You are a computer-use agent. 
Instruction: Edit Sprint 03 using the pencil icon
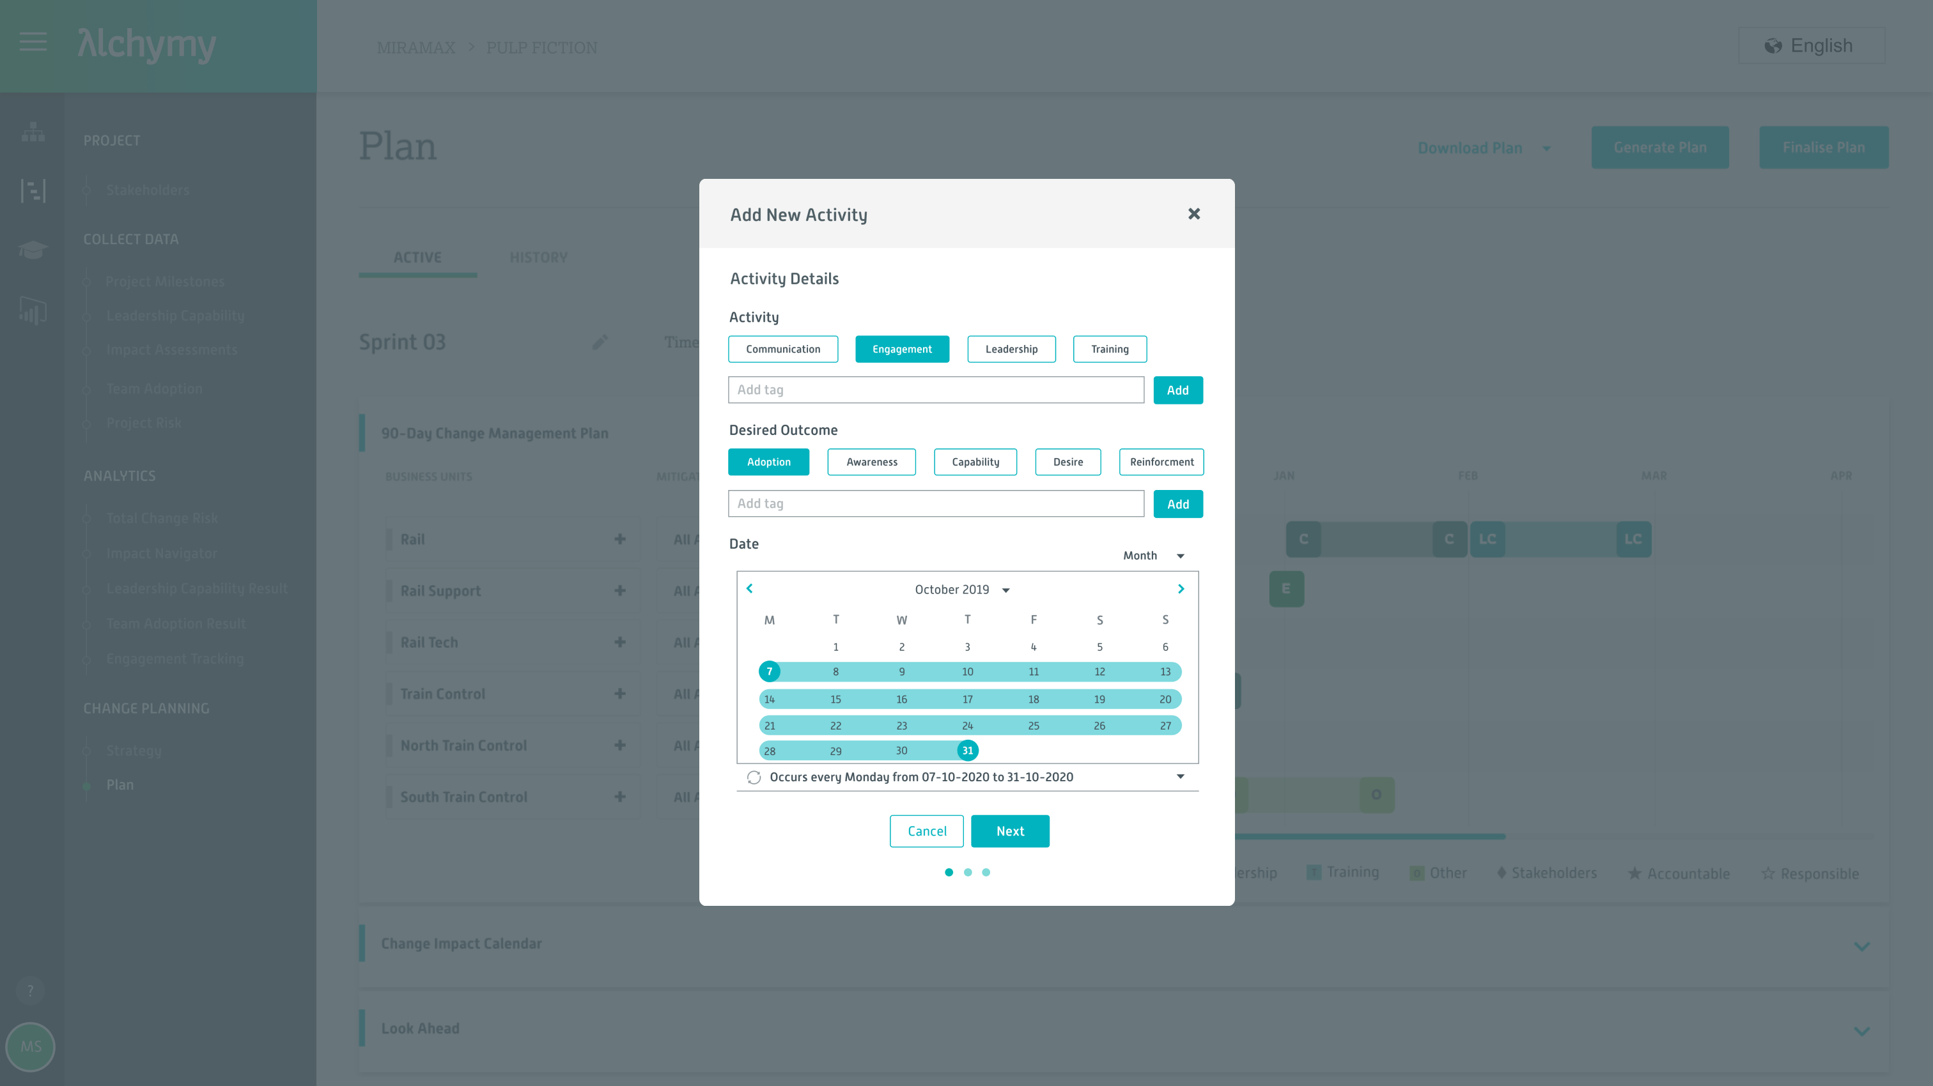click(x=600, y=342)
